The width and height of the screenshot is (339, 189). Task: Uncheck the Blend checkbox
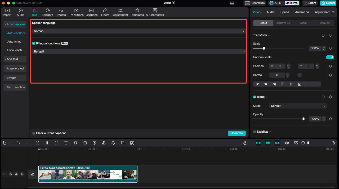click(255, 97)
